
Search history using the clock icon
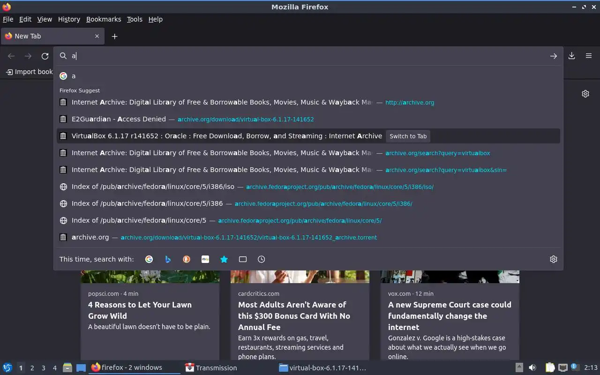(262, 259)
